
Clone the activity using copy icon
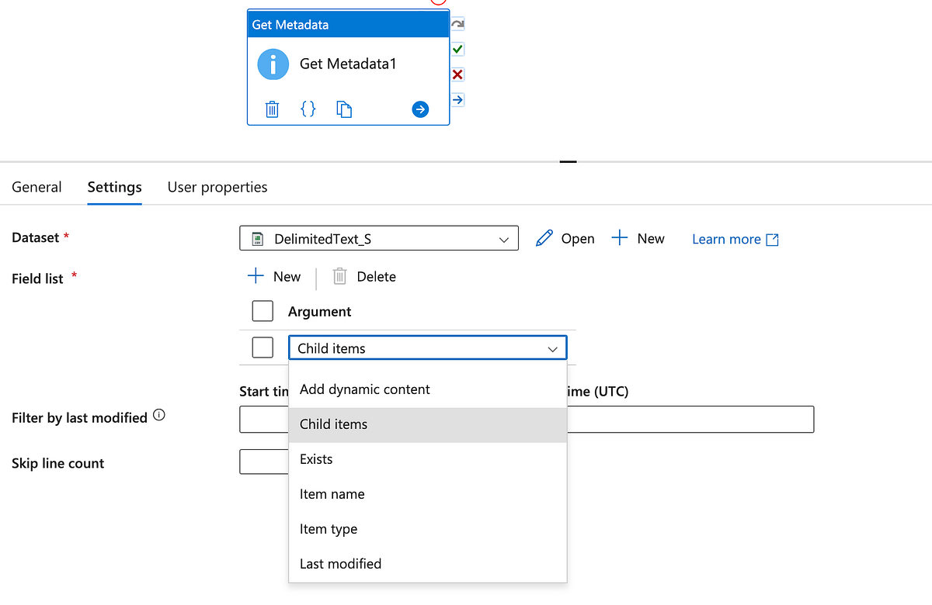click(x=344, y=109)
